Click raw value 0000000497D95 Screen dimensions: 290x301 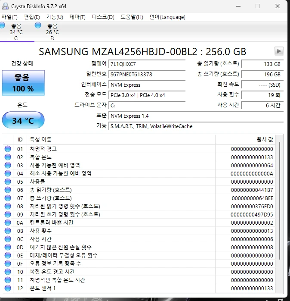pyautogui.click(x=252, y=214)
